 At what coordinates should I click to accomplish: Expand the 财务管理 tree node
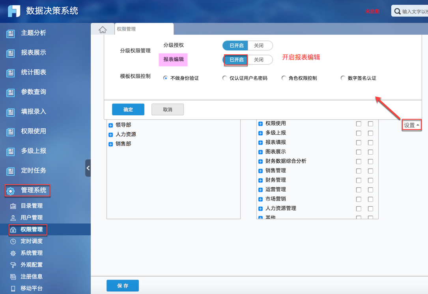(x=260, y=181)
